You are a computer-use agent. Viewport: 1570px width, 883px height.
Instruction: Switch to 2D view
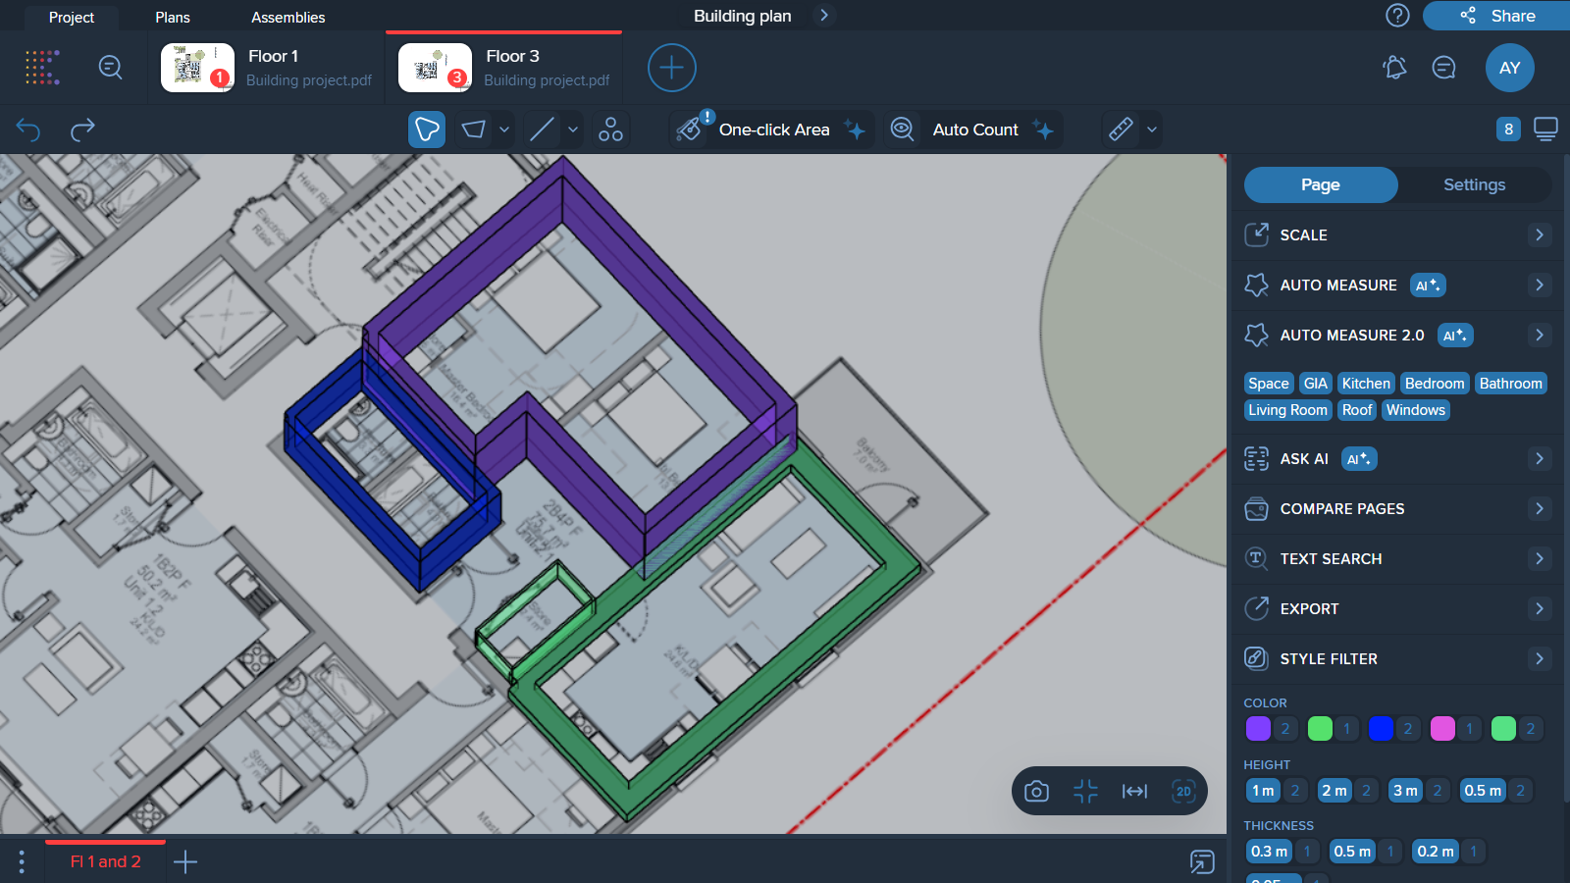point(1183,791)
